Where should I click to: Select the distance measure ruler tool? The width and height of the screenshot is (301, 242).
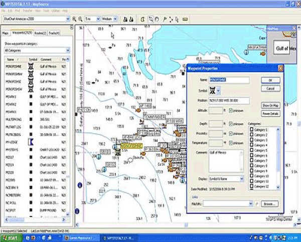(x=185, y=19)
